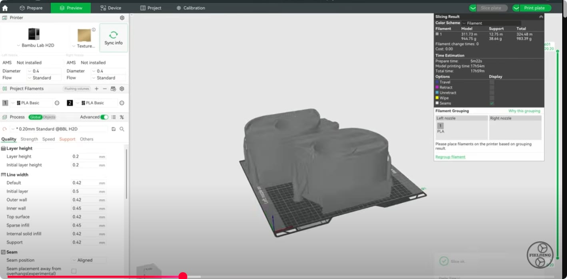
Task: Click the yellow Wipe color swatch
Action: click(437, 98)
